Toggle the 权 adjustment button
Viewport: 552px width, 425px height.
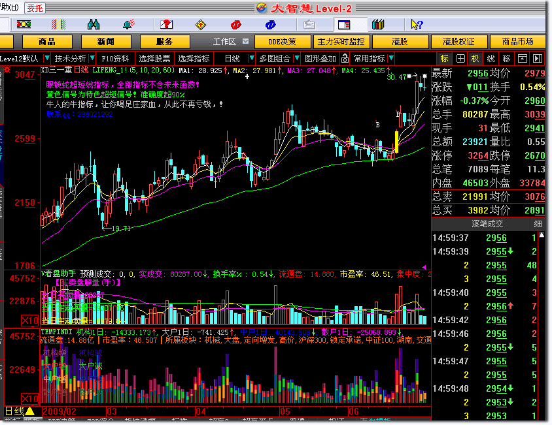475,58
